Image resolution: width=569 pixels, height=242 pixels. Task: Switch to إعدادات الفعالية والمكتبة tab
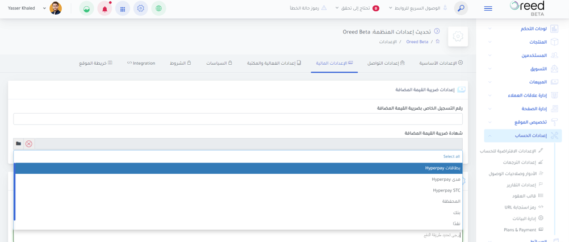[274, 63]
